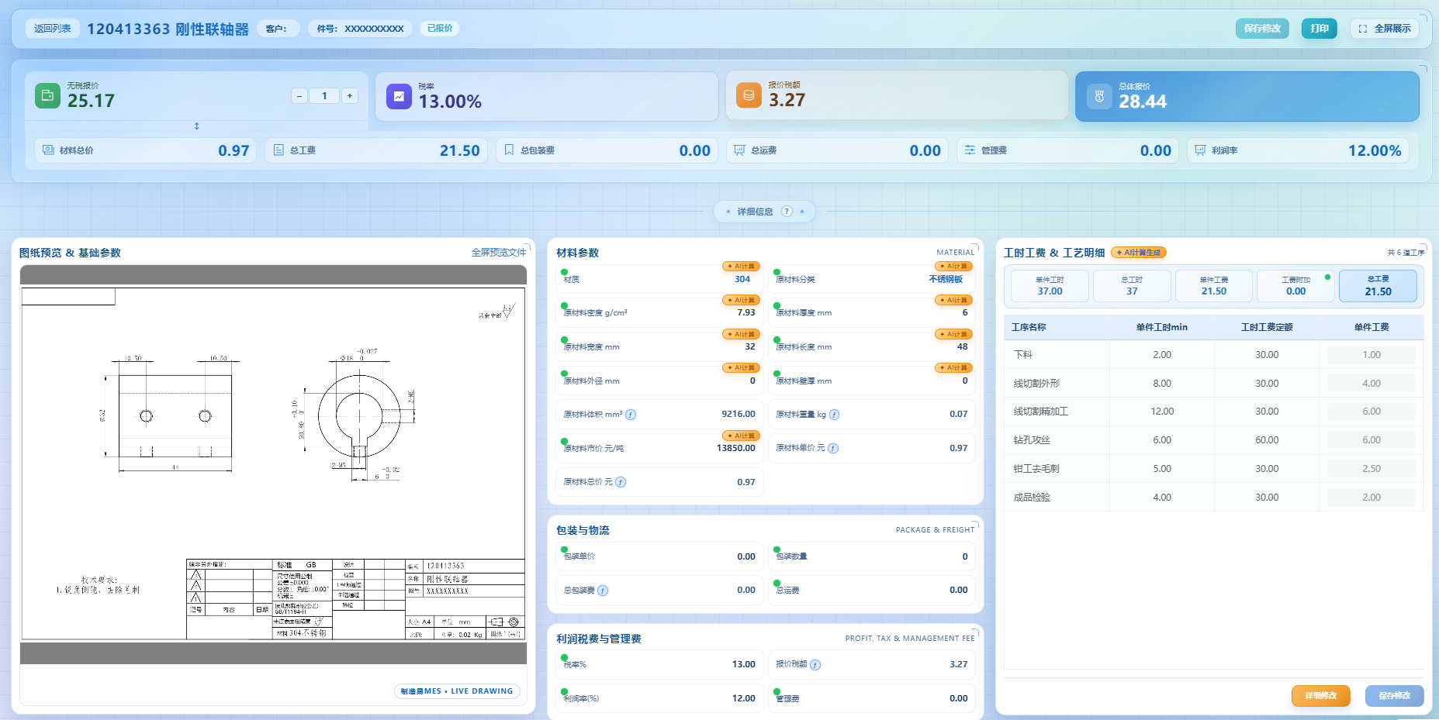1439x720 pixels.
Task: Click info icon next to 原材料体积 mm³
Action: point(631,415)
